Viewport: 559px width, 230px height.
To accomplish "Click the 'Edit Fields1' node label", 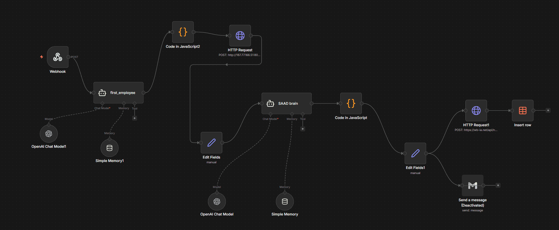I will [x=415, y=168].
